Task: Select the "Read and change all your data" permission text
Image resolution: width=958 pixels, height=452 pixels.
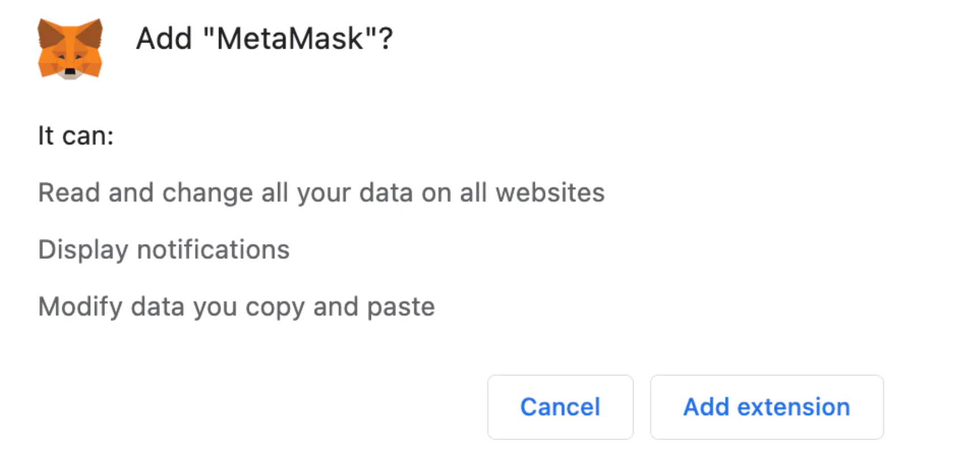Action: click(321, 193)
